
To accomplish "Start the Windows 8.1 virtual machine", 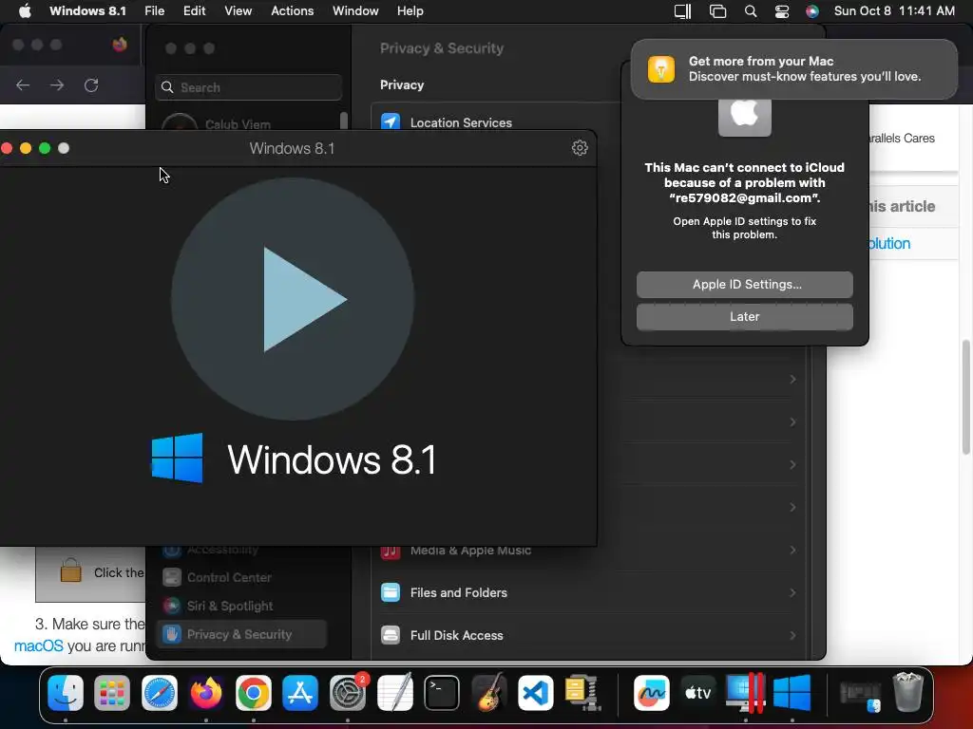I will (293, 299).
